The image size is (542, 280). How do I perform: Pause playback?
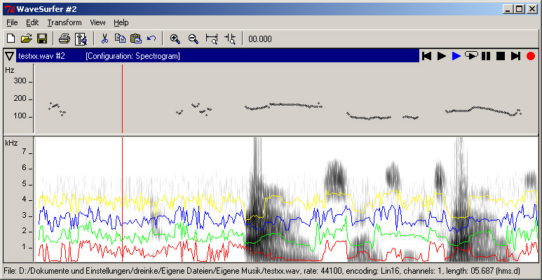point(486,56)
